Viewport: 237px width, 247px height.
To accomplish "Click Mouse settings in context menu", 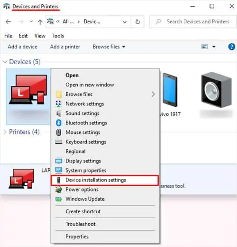I will (105, 132).
